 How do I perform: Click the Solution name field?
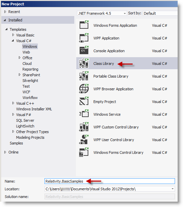tap(110, 197)
